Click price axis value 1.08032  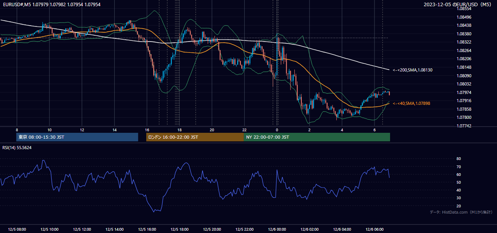coord(464,84)
